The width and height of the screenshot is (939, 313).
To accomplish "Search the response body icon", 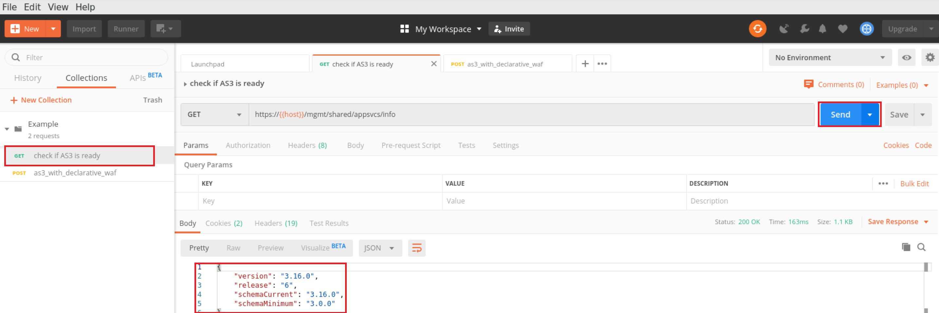I will click(921, 247).
